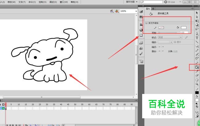Select the Free Transform tool
200x126 pixels.
pos(197,21)
